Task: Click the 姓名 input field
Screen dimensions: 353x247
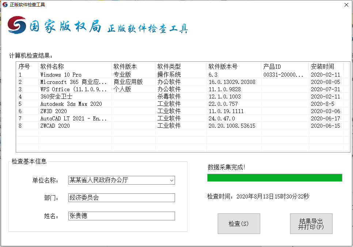Action: tap(121, 216)
